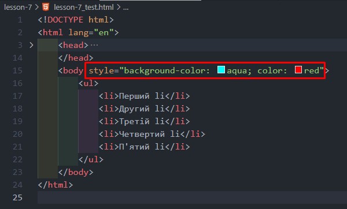
Task: Click line number 15 in gutter
Action: [17, 70]
